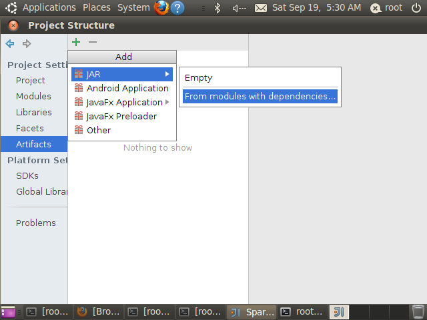Image resolution: width=427 pixels, height=320 pixels.
Task: Click the gift icon beside JavaFx Application
Action: pos(79,102)
